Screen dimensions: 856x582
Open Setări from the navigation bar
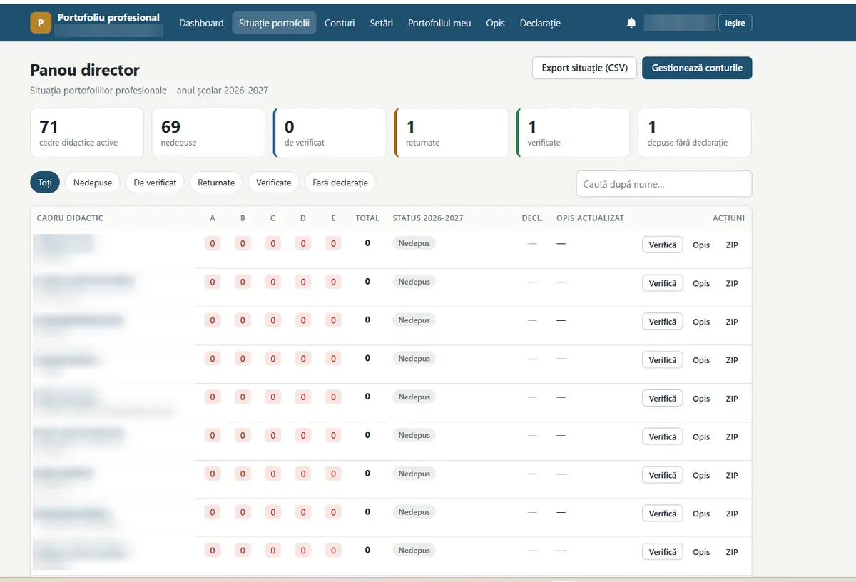[382, 23]
